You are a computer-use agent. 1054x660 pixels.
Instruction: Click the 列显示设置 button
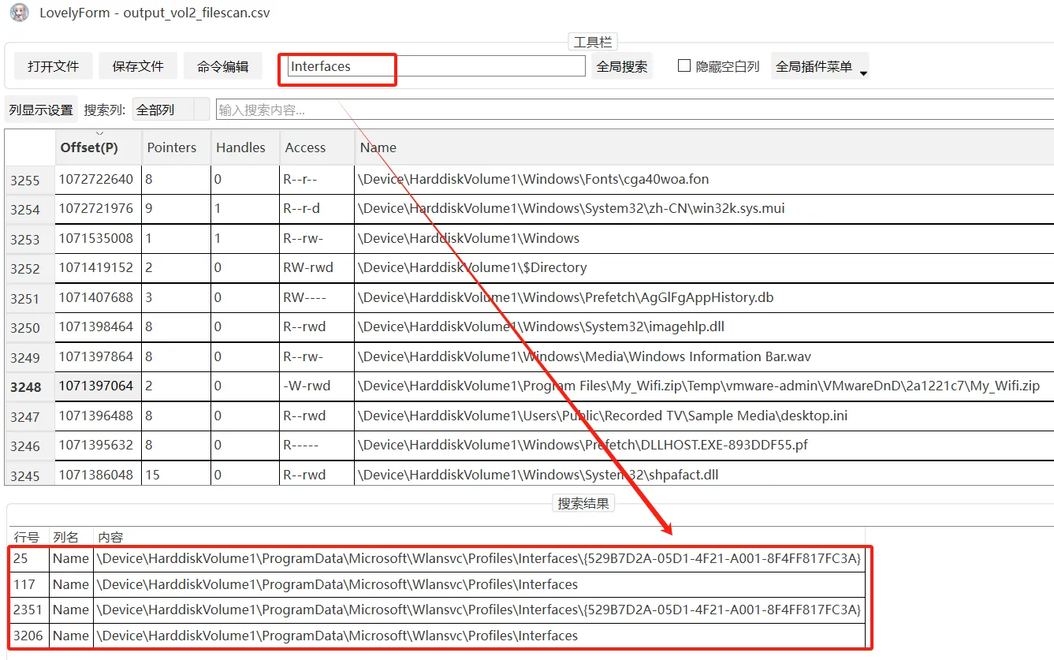(x=41, y=110)
